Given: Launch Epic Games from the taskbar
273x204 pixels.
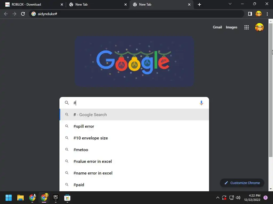Looking at the screenshot, I should pos(55,198).
